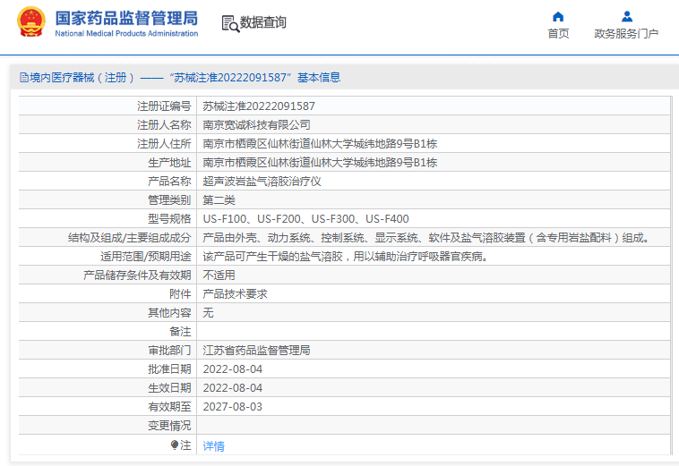Click 产品技术要求 attachment value
Viewport: 679px width, 466px height.
235,294
